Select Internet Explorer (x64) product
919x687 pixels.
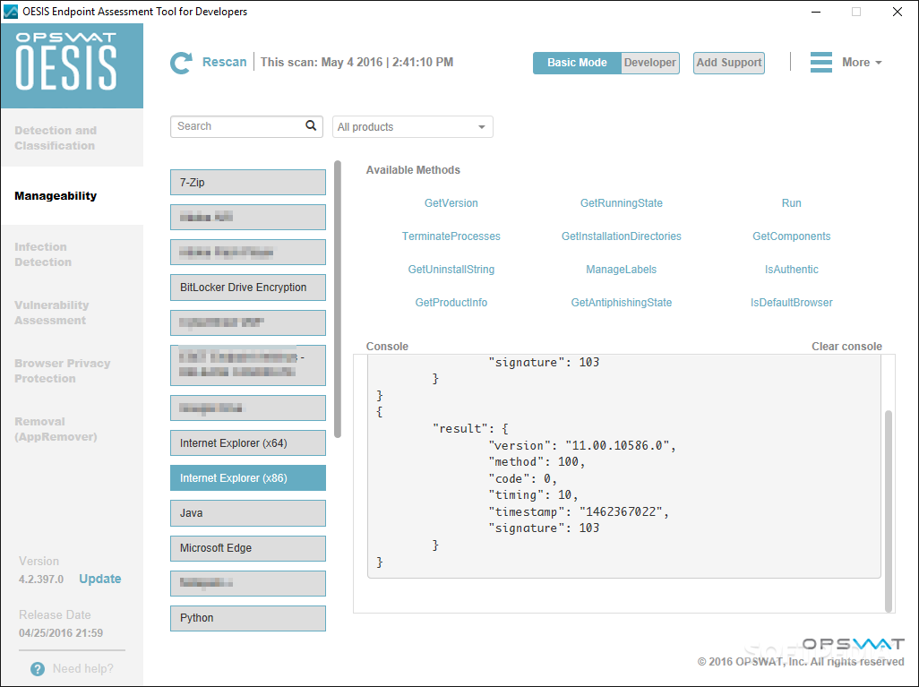point(248,443)
